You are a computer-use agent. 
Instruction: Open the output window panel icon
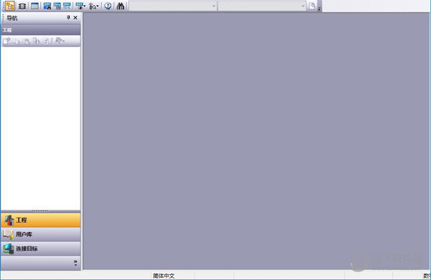pyautogui.click(x=34, y=6)
